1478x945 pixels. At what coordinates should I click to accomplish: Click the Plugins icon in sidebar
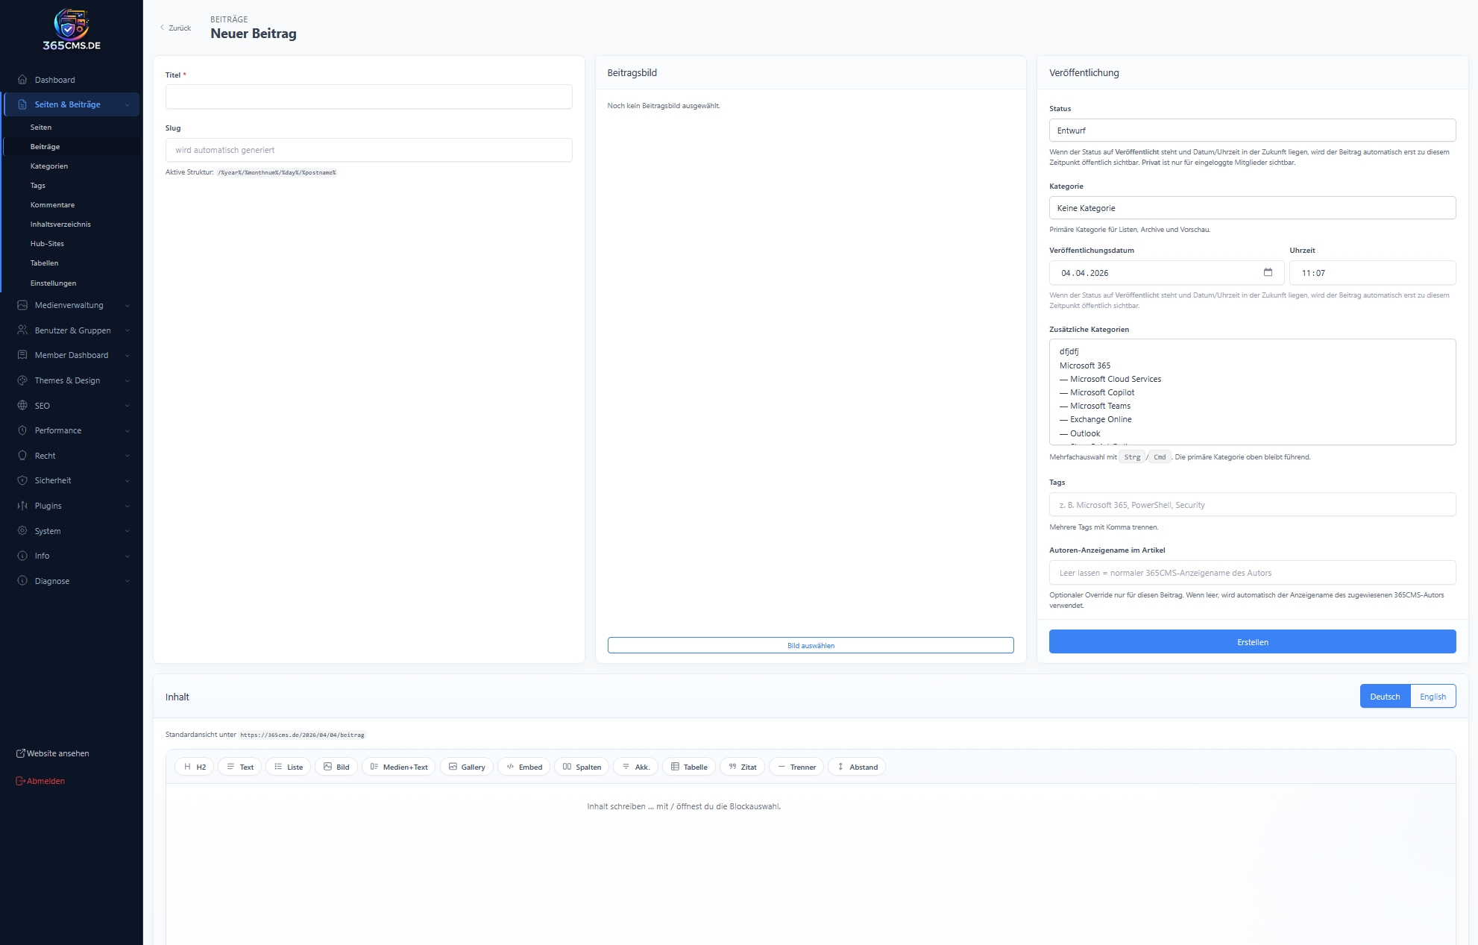point(22,506)
